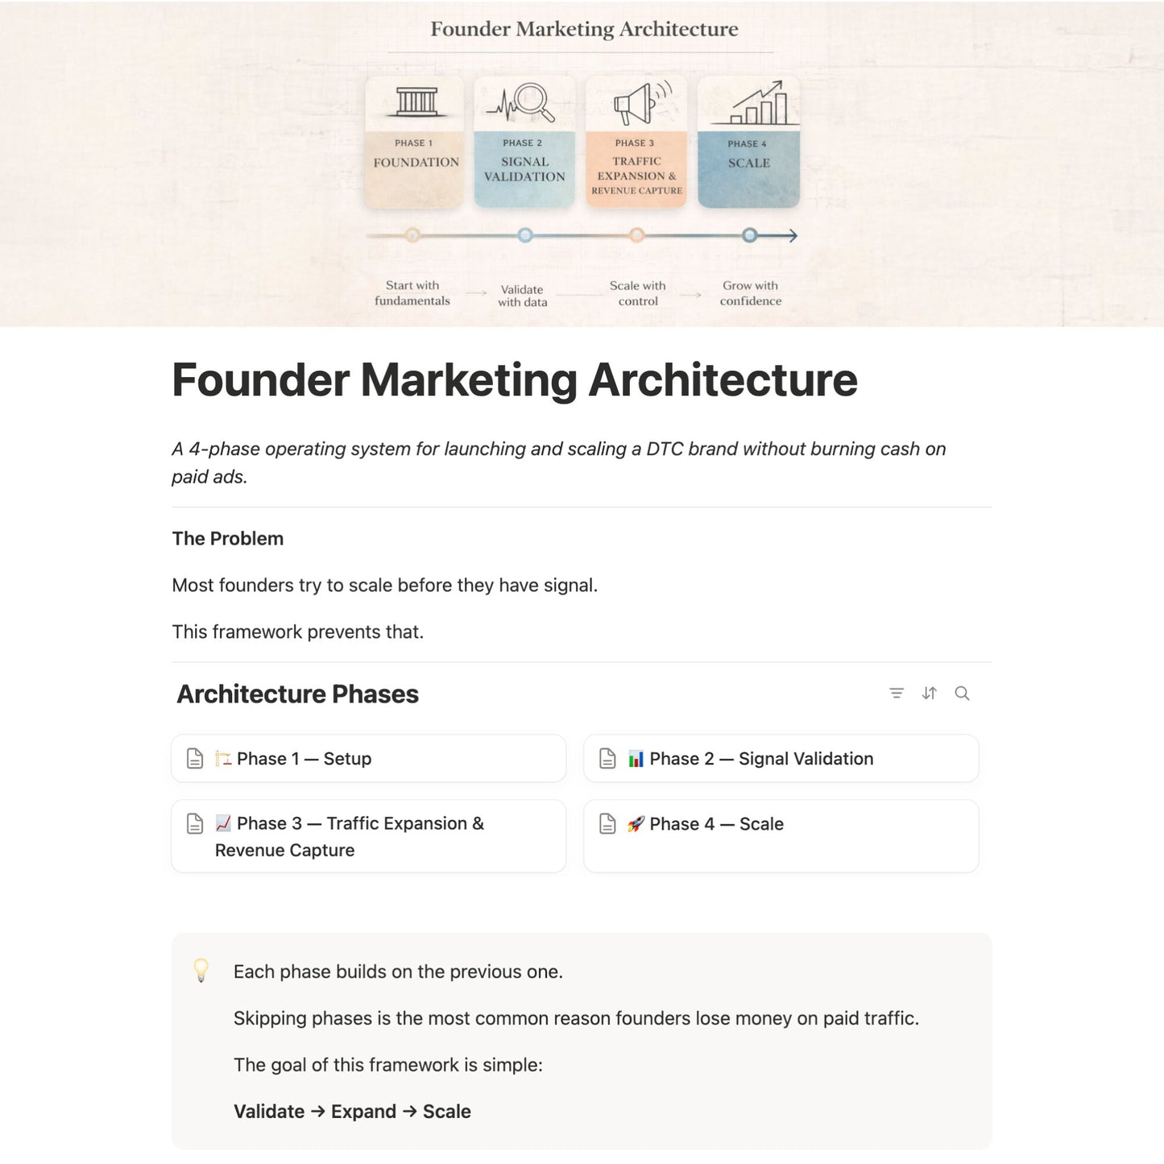Screen dimensions: 1164x1164
Task: Click the bar chart emoji on Phase 2 card
Action: point(636,758)
